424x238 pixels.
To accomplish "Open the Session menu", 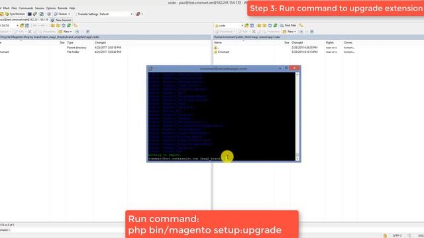I will click(40, 9).
